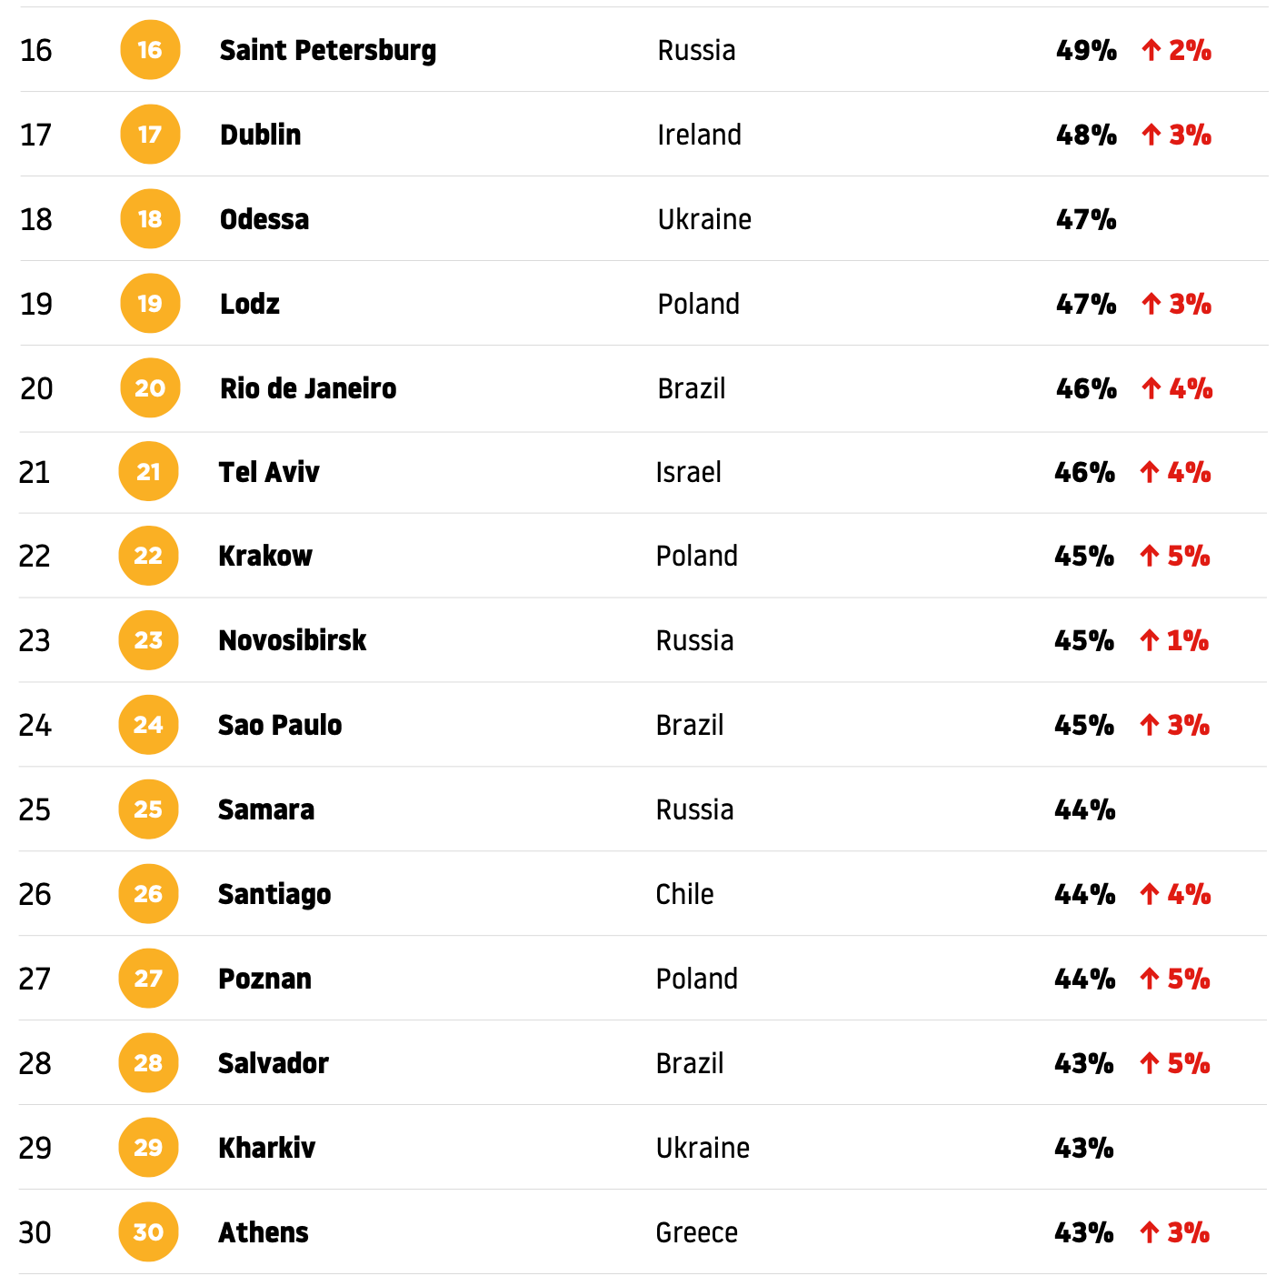Open the Saint Petersburg city entry
The image size is (1286, 1286).
328,51
